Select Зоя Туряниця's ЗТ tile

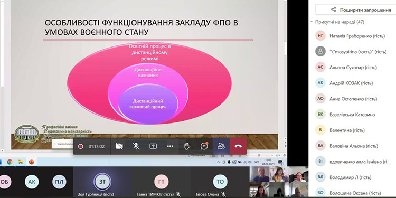point(102,182)
